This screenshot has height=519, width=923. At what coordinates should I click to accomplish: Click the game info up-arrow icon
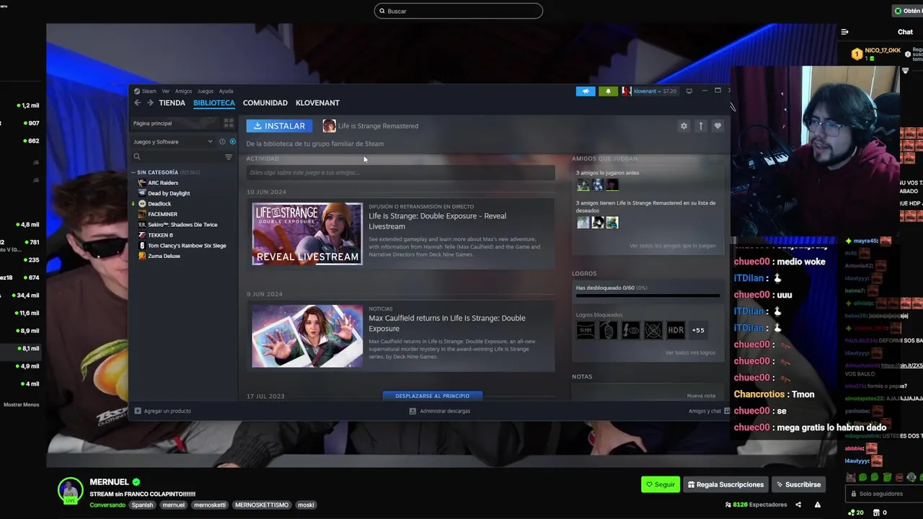(700, 126)
